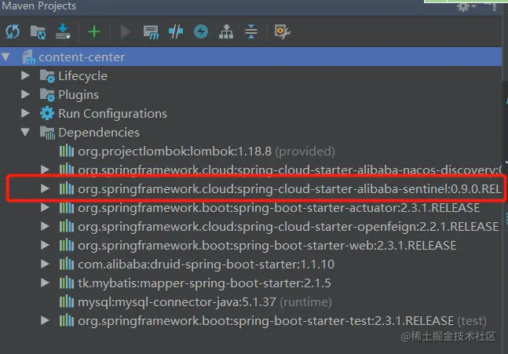Select spring-cloud-starter-alibaba-nacos-discovery row

click(250, 170)
